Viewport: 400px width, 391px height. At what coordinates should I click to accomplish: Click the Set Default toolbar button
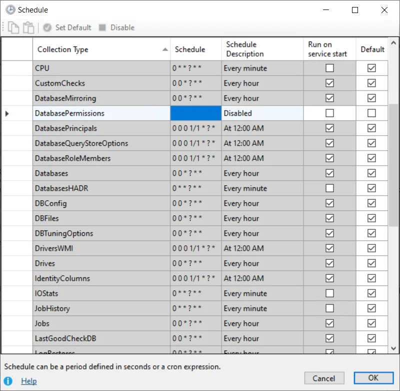point(67,28)
